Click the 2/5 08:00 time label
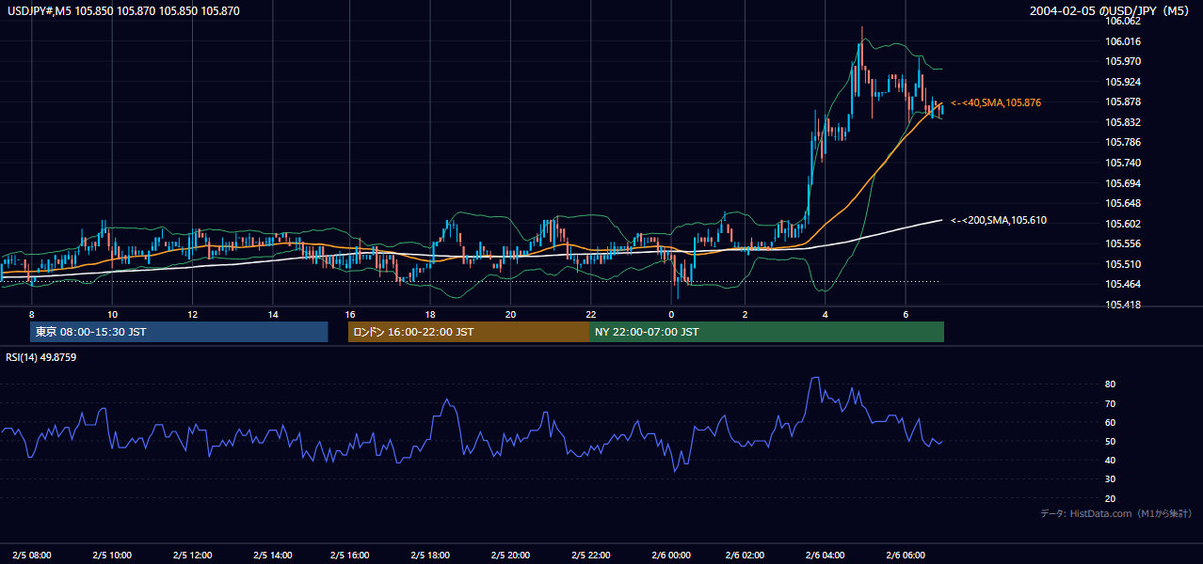1203x564 pixels. [32, 555]
